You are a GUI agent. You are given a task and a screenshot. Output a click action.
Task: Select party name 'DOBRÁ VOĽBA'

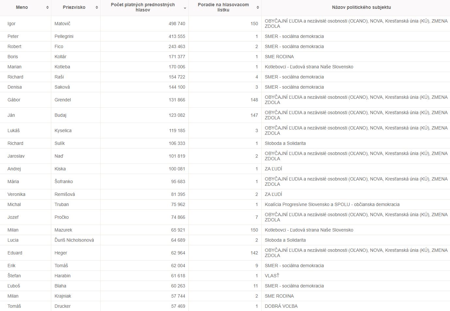(x=281, y=306)
